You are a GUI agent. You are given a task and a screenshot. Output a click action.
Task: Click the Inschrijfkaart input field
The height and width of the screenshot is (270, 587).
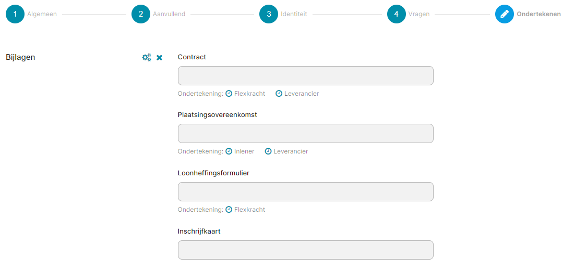click(305, 250)
